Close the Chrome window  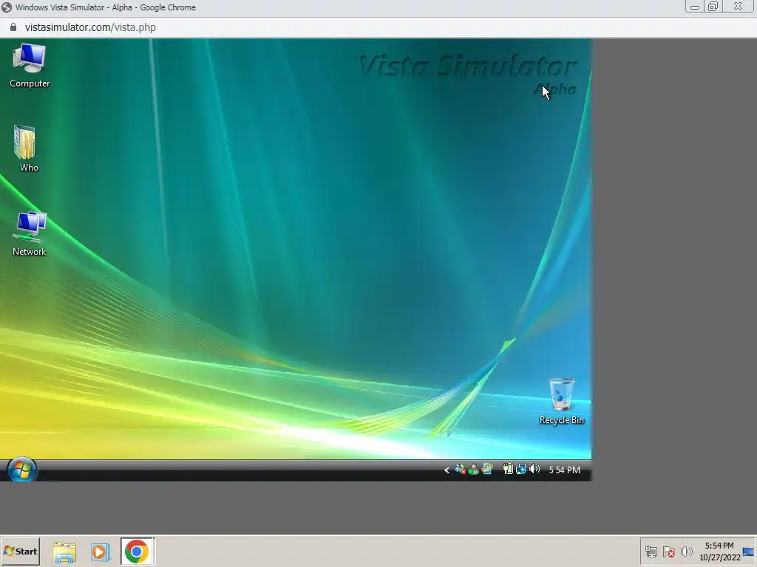[739, 7]
